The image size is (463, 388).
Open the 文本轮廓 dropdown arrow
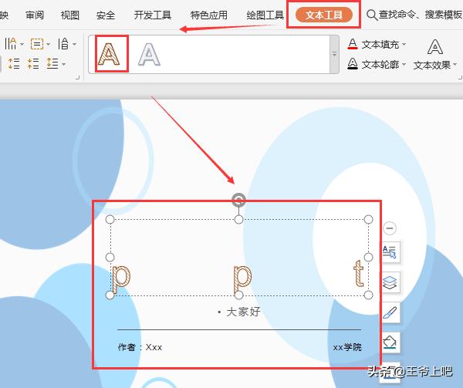pyautogui.click(x=404, y=64)
